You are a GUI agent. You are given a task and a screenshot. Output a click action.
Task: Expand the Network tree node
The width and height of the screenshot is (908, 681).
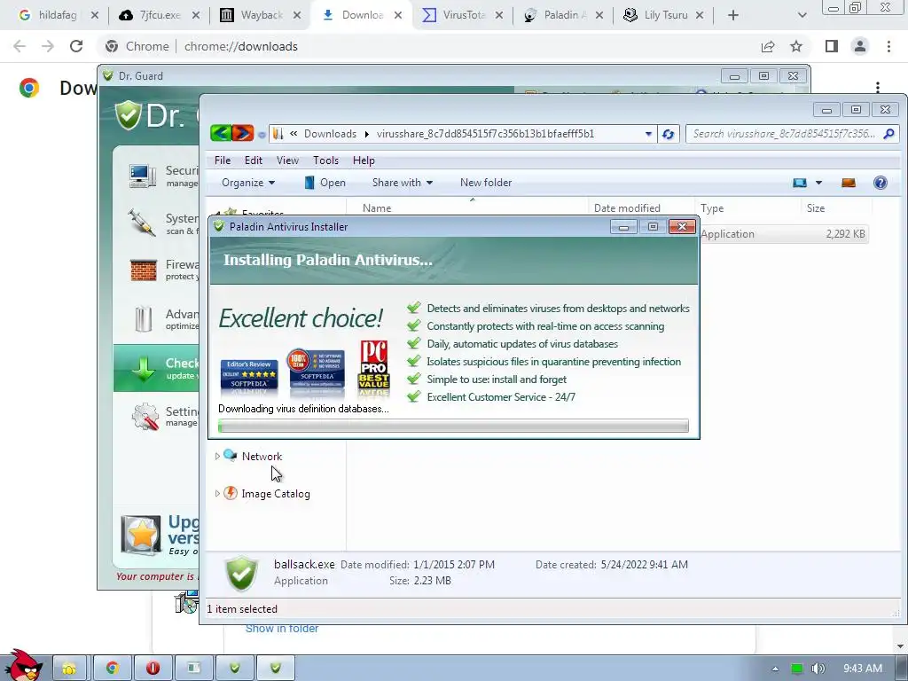point(218,457)
